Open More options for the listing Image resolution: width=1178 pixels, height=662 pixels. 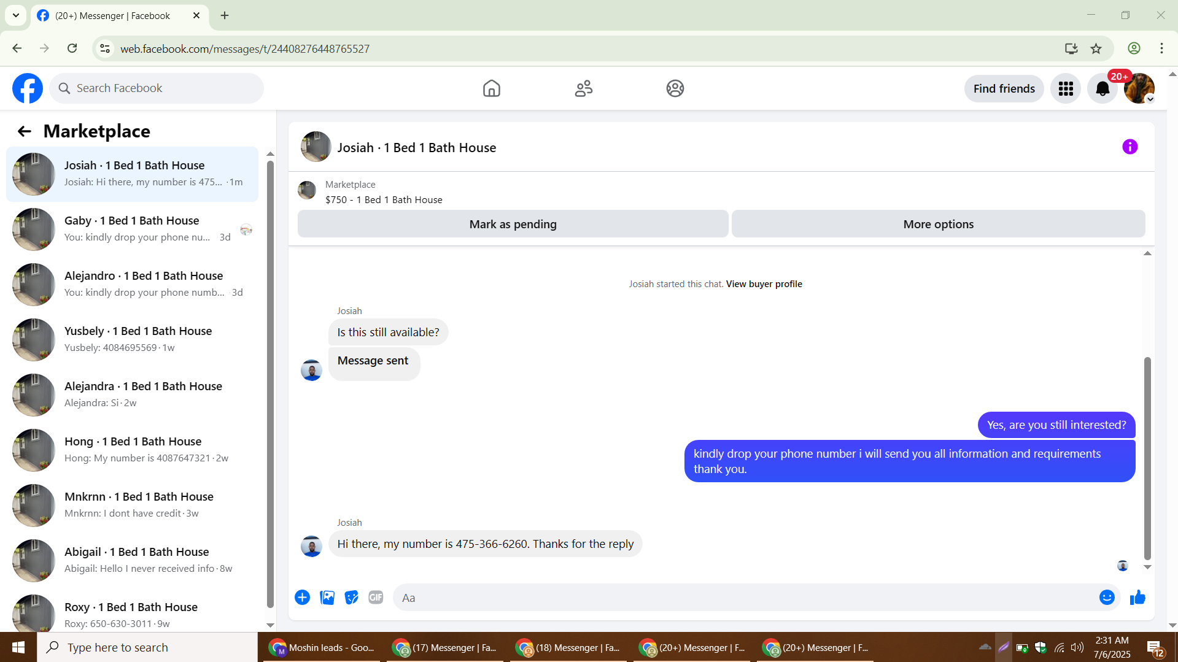(938, 224)
